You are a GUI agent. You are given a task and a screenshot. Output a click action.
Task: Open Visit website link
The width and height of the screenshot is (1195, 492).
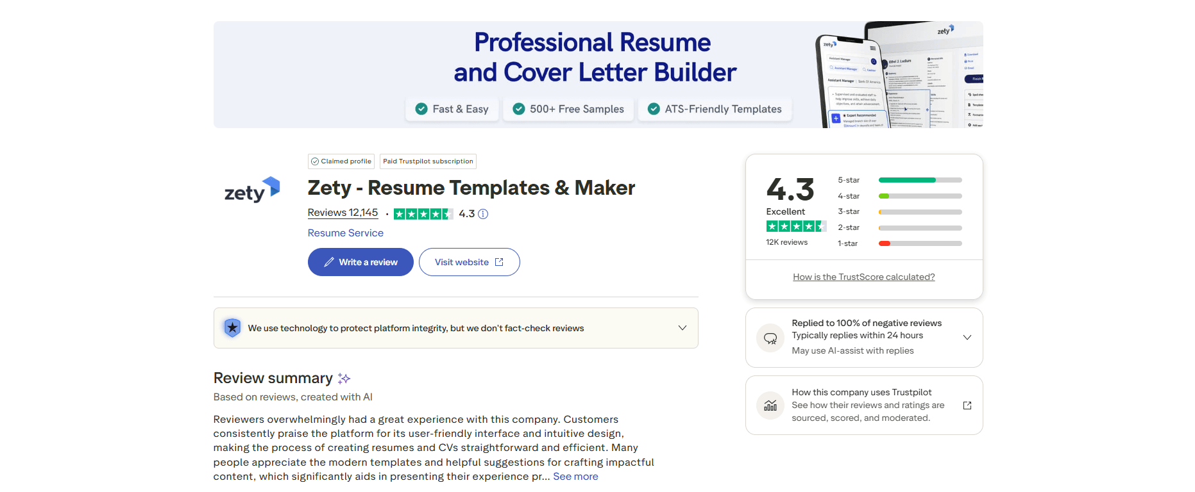[x=469, y=262]
